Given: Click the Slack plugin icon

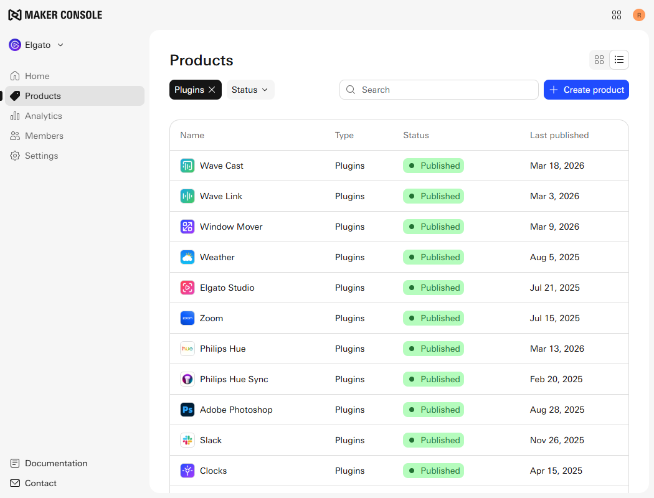Looking at the screenshot, I should [x=187, y=440].
